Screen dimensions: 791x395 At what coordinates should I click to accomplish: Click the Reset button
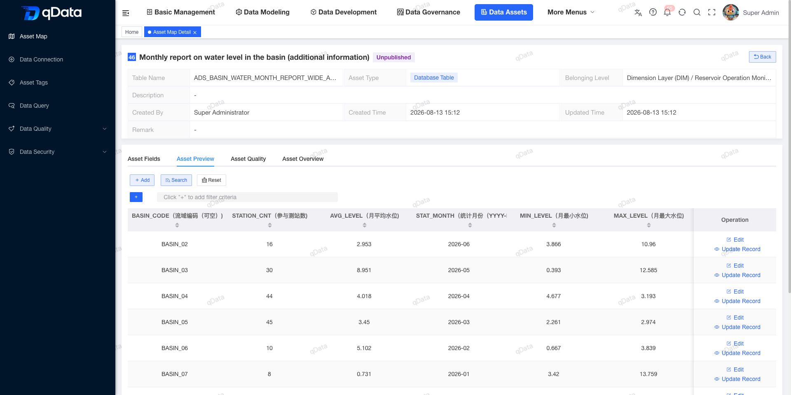pos(211,180)
